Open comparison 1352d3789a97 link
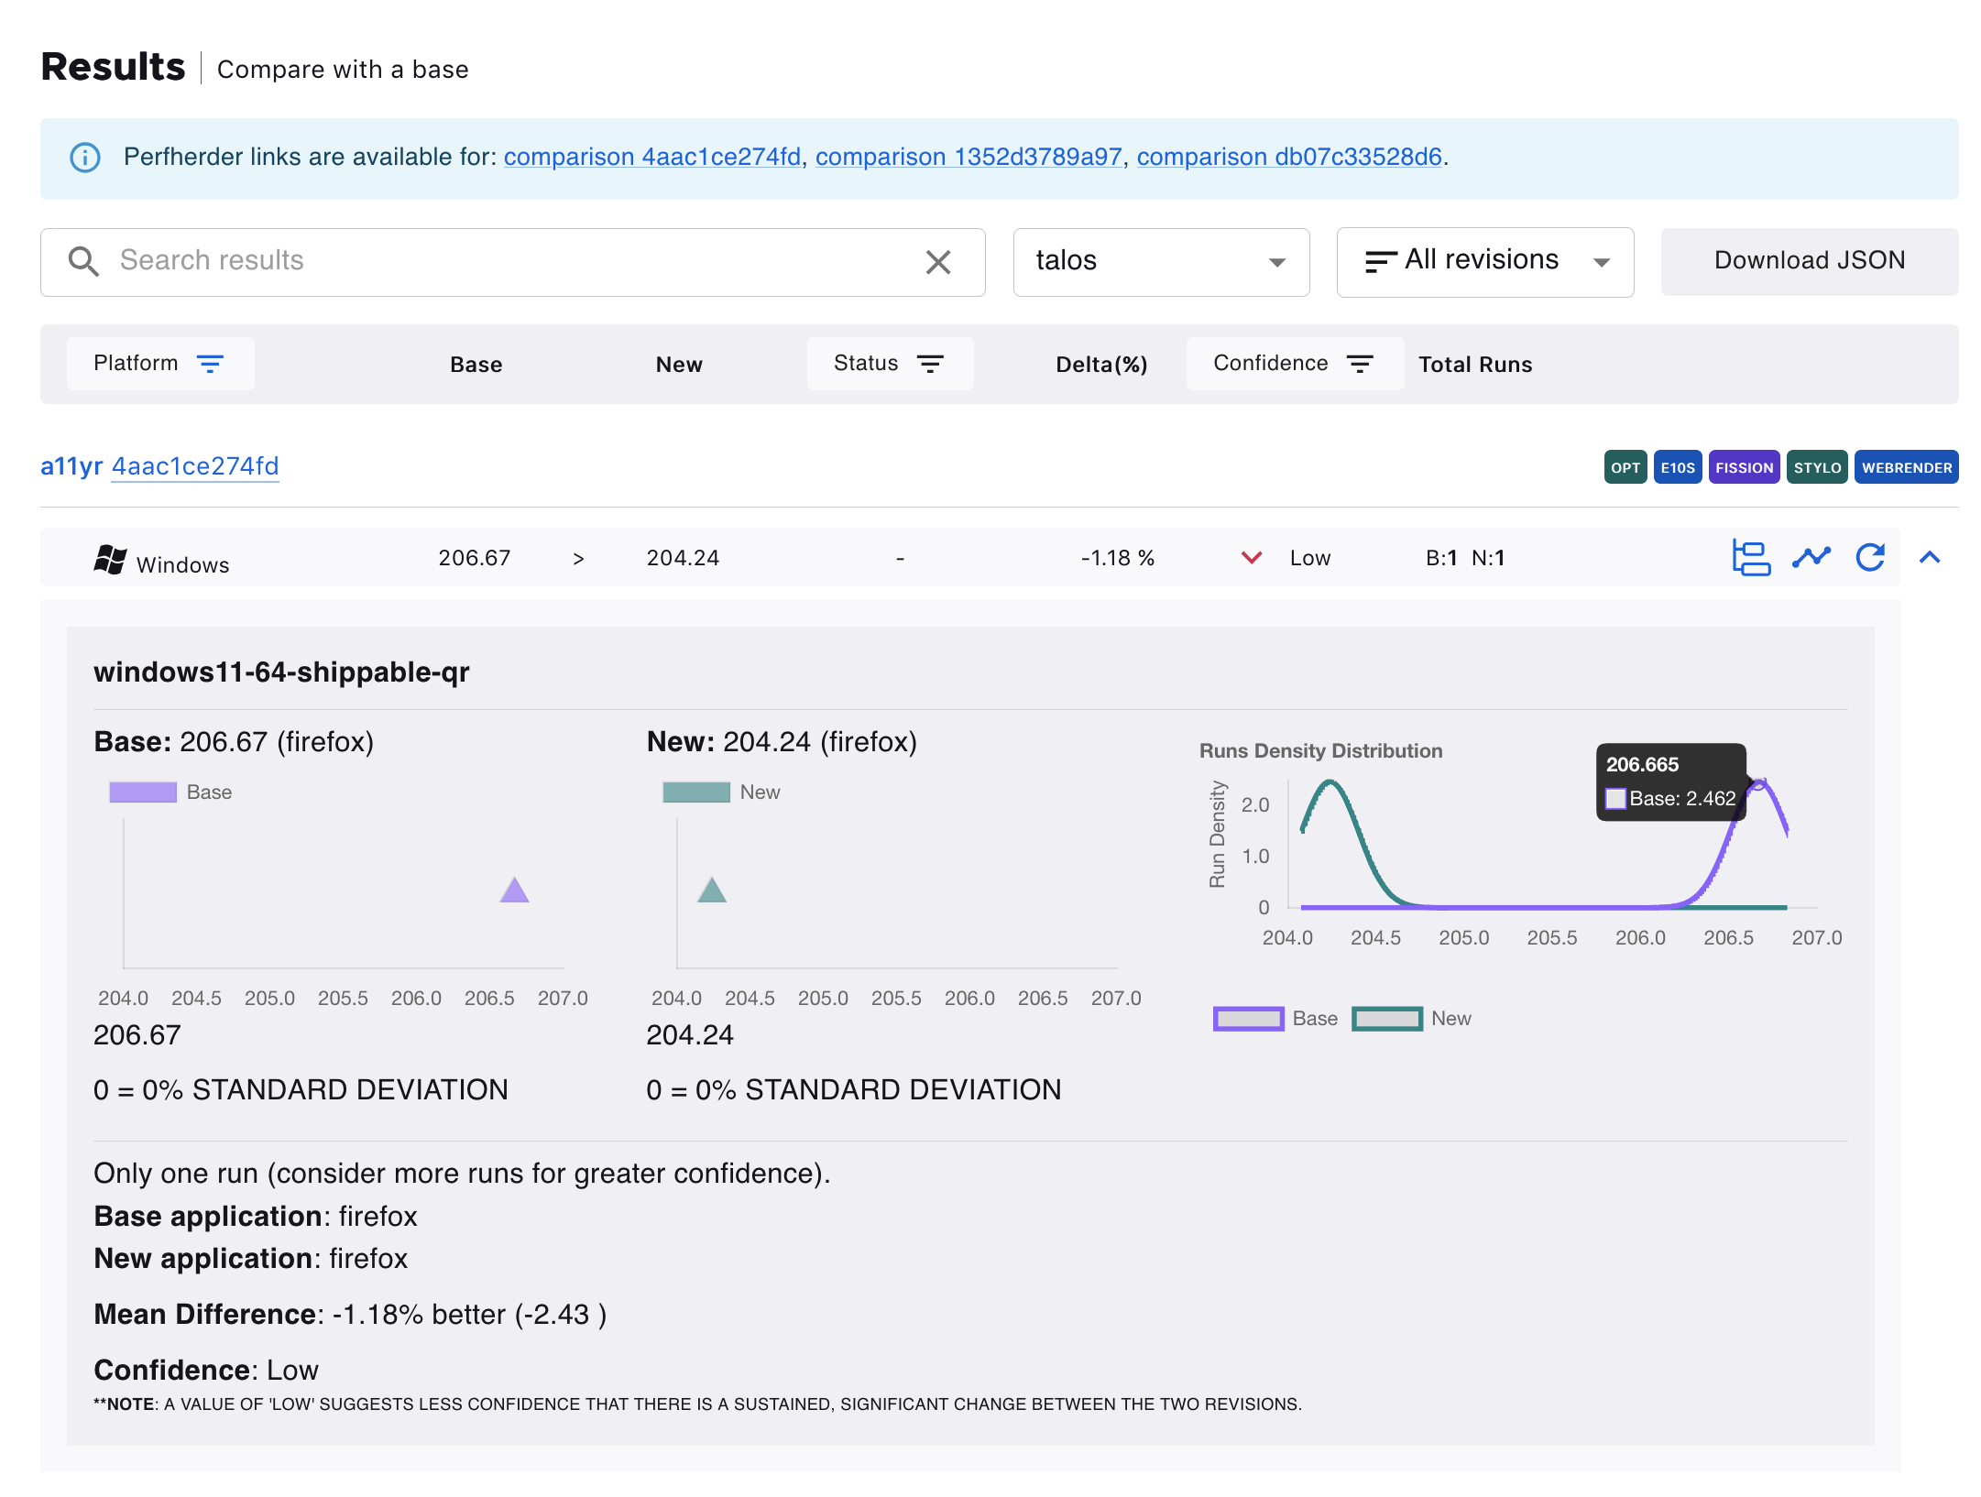This screenshot has width=1981, height=1497. coord(969,158)
